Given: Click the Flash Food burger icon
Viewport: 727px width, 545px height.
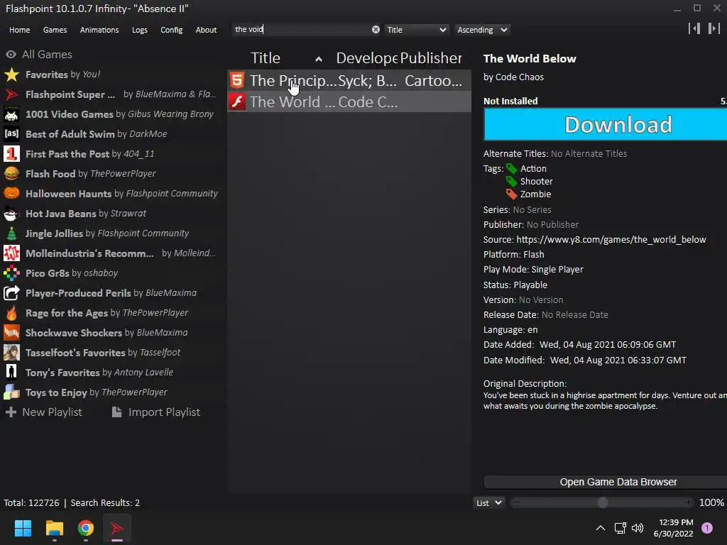Looking at the screenshot, I should (x=11, y=174).
